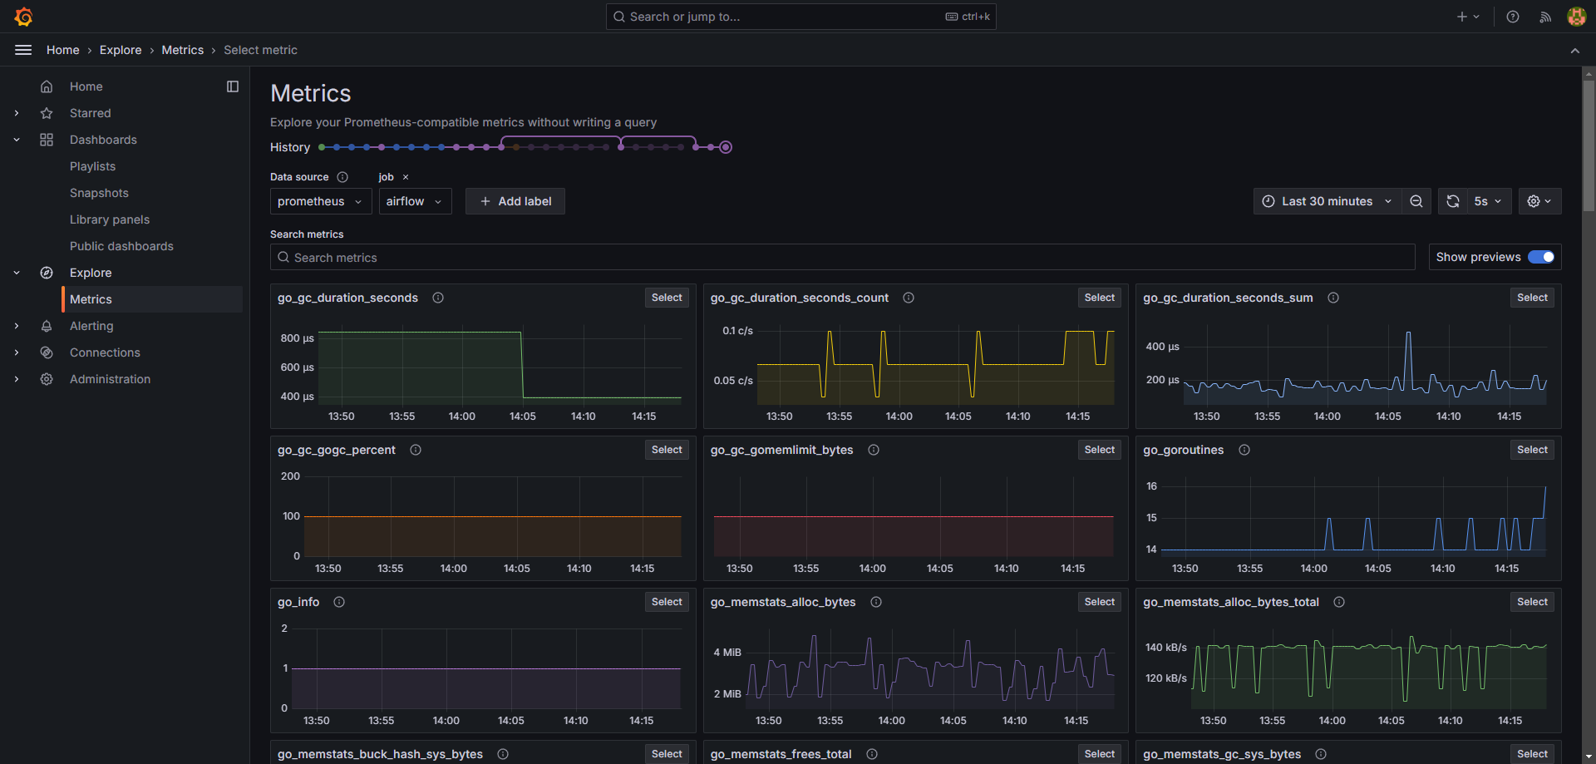Show info for go_memstats_alloc_bytes_total metric
1596x764 pixels.
tap(1339, 602)
